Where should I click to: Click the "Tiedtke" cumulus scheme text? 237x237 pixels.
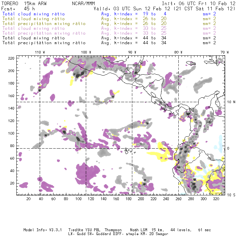[76, 230]
